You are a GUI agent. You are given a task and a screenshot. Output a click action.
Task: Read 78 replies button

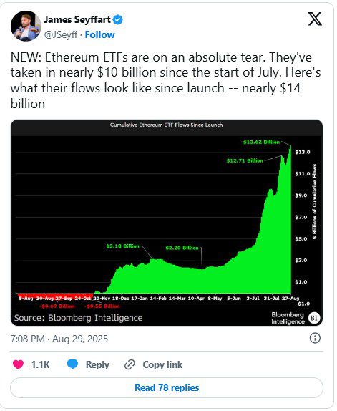[x=167, y=387]
